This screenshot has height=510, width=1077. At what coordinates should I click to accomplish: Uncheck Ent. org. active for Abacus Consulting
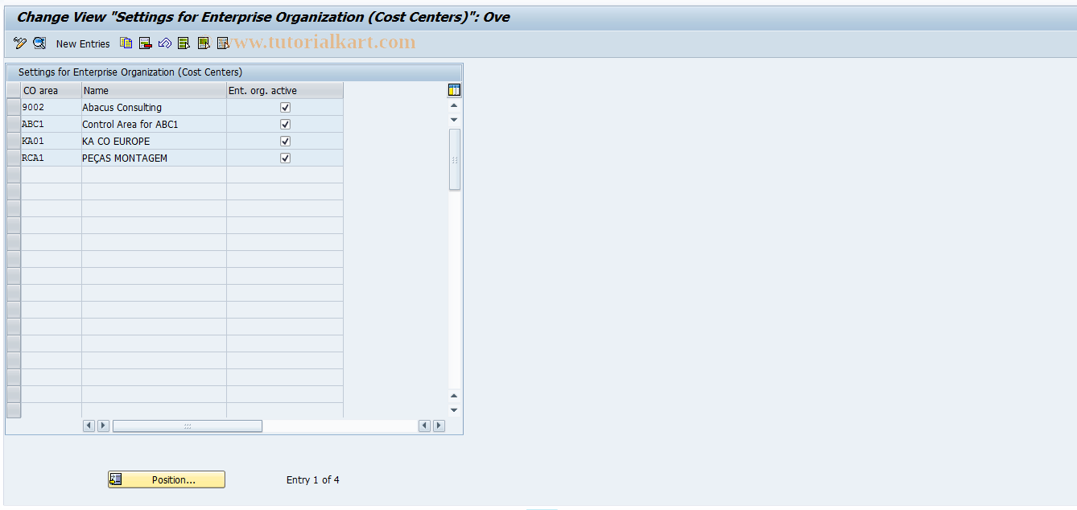click(x=285, y=106)
